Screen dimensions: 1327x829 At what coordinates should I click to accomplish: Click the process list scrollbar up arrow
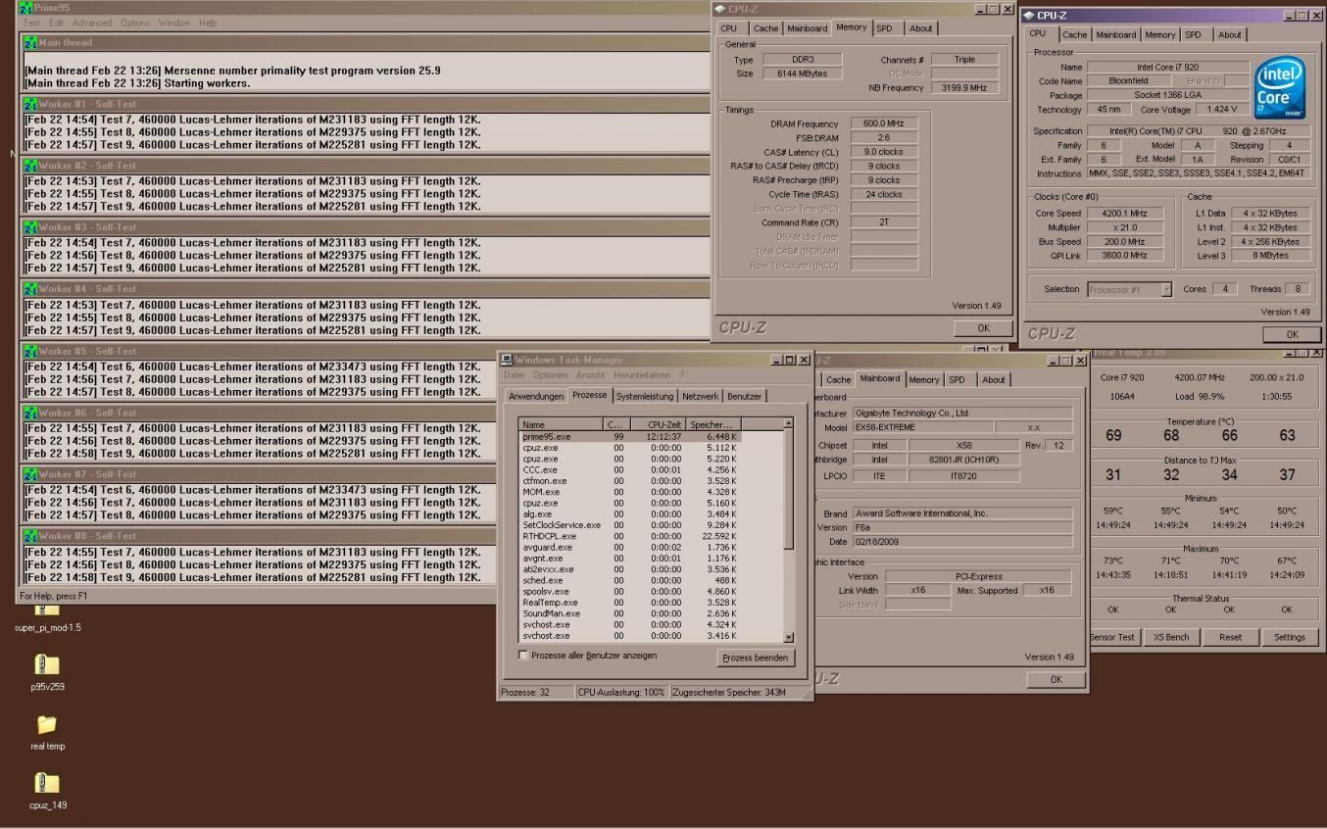[788, 423]
